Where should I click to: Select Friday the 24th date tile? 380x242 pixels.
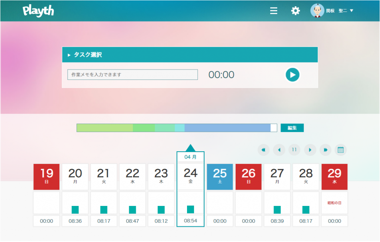[190, 177]
